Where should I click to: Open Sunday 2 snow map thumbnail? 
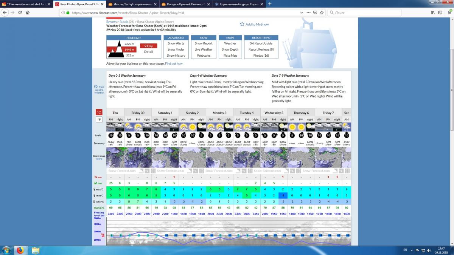(192, 157)
